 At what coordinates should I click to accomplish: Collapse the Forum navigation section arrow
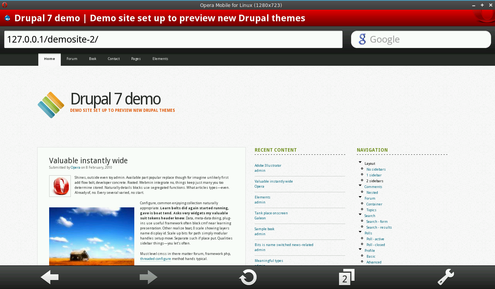point(360,197)
